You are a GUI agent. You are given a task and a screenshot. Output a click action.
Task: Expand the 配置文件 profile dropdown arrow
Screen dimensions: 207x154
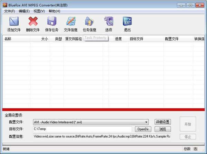146,122
